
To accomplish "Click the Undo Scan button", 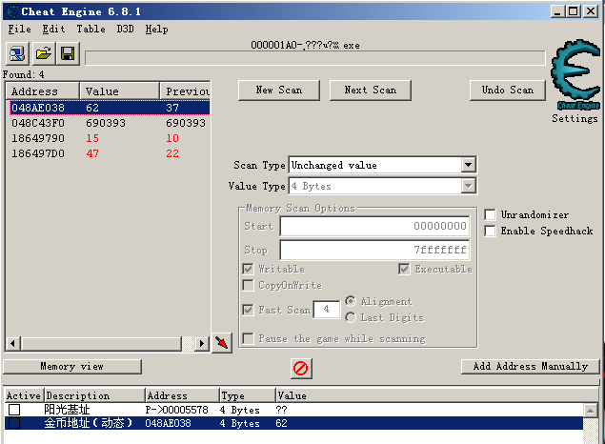I will [508, 91].
